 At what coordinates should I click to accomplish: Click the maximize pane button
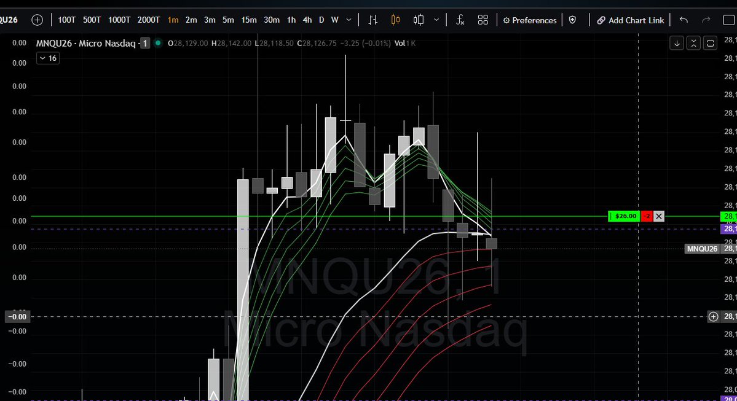(x=710, y=43)
